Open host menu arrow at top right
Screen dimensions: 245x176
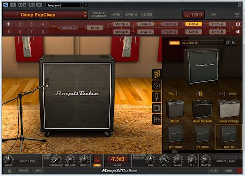pyautogui.click(x=239, y=5)
